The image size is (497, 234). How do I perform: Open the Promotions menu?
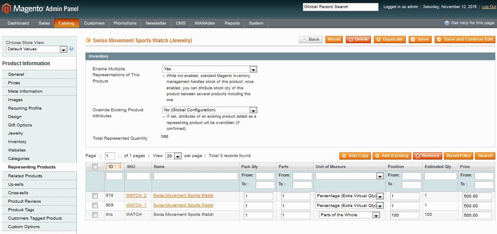point(125,23)
